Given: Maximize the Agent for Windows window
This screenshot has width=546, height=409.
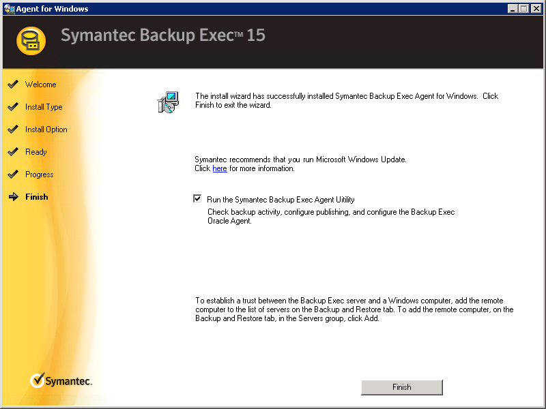Looking at the screenshot, I should 523,9.
